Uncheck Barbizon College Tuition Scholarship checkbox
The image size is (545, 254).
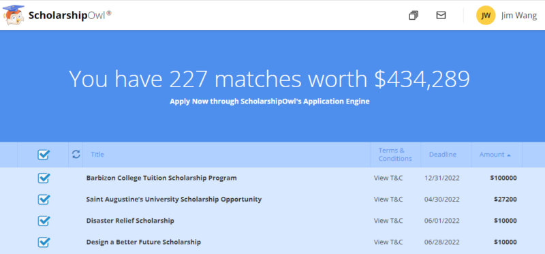pyautogui.click(x=44, y=178)
